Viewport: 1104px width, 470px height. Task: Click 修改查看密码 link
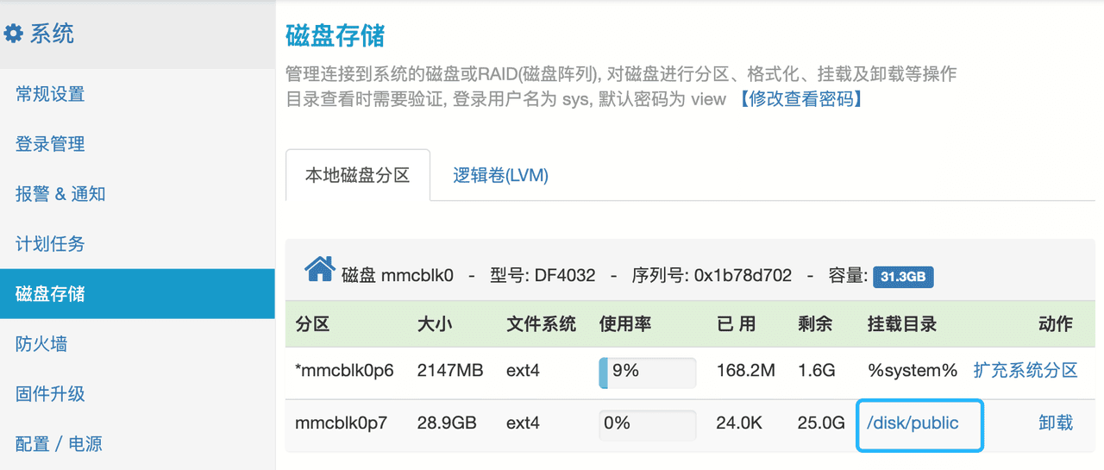pos(799,99)
